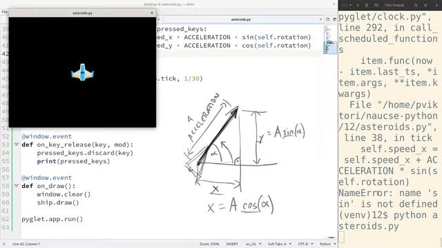Open the UTF-8 encoding dropdown
This screenshot has height=248, width=442.
(305, 244)
